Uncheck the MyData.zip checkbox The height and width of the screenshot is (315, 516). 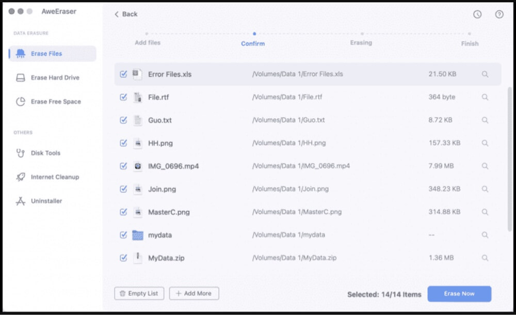point(123,258)
